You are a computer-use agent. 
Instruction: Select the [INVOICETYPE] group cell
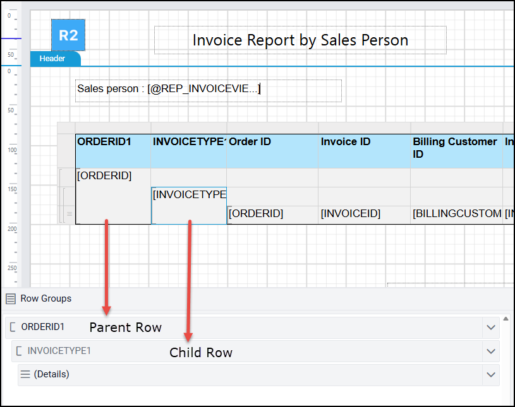pyautogui.click(x=189, y=194)
